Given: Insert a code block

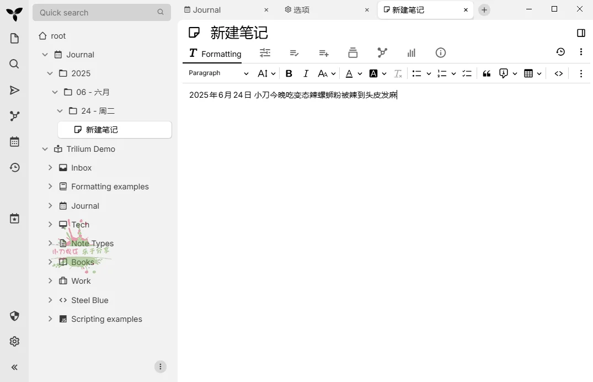Looking at the screenshot, I should coord(558,73).
